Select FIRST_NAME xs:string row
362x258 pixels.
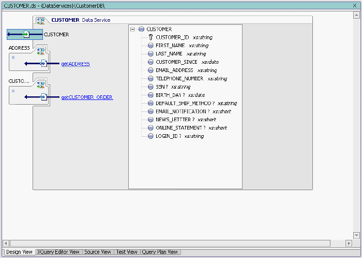tap(182, 46)
